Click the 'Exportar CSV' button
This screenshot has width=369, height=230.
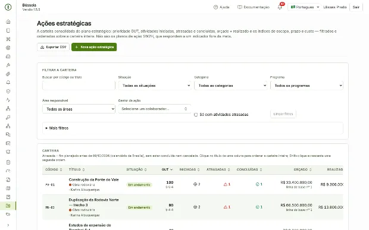53,47
